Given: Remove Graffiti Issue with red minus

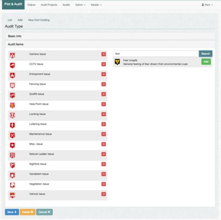Looking at the screenshot, I should pos(104,94).
